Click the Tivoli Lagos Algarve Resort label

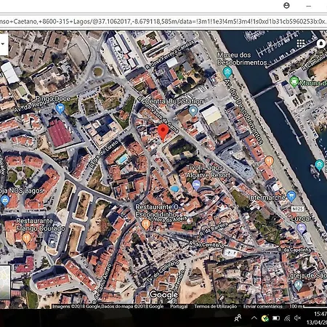pyautogui.click(x=208, y=171)
